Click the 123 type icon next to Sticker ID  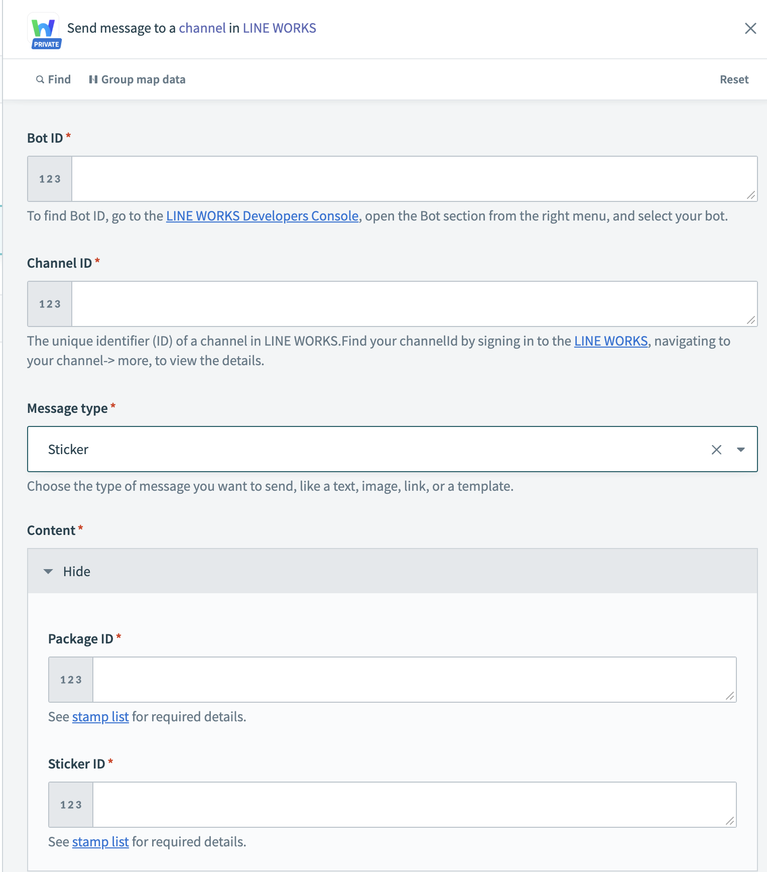click(70, 804)
